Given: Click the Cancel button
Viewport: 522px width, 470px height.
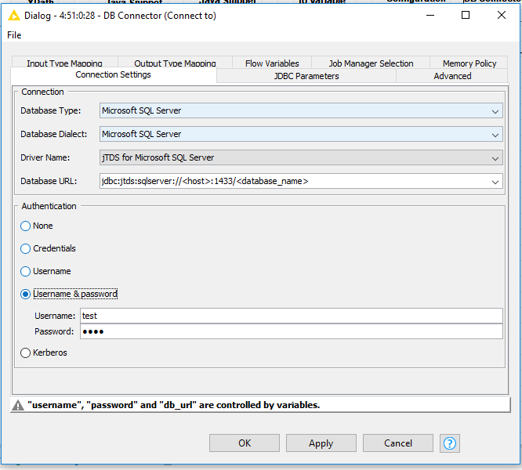Looking at the screenshot, I should tap(398, 443).
